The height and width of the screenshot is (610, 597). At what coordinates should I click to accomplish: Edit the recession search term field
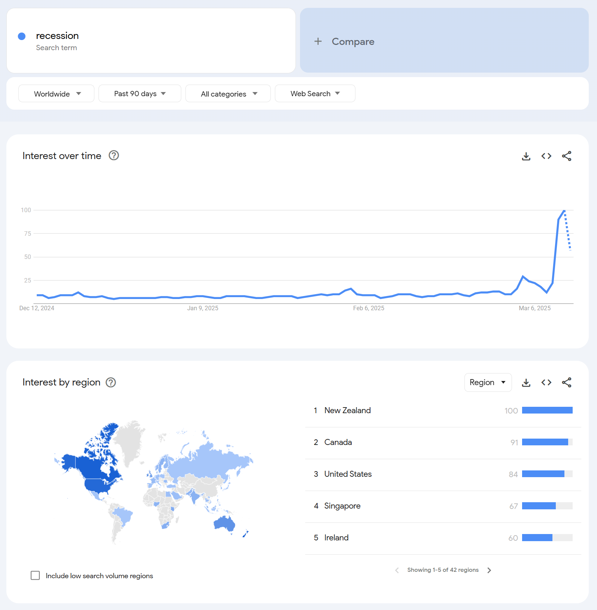(x=57, y=36)
